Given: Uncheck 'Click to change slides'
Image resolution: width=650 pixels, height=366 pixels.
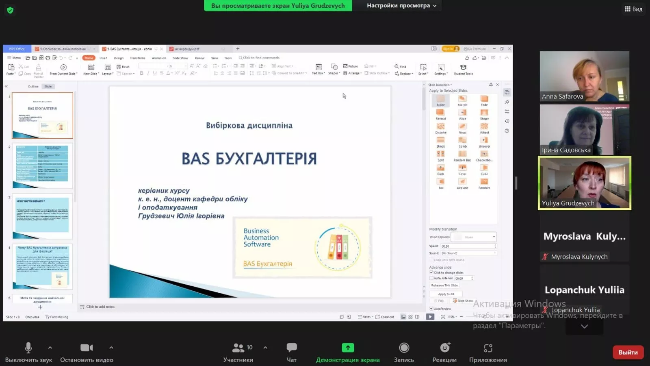Looking at the screenshot, I should pos(432,272).
